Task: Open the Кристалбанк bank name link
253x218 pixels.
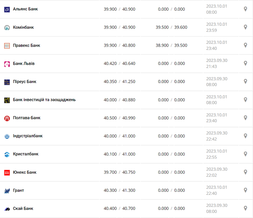Action: [26, 154]
